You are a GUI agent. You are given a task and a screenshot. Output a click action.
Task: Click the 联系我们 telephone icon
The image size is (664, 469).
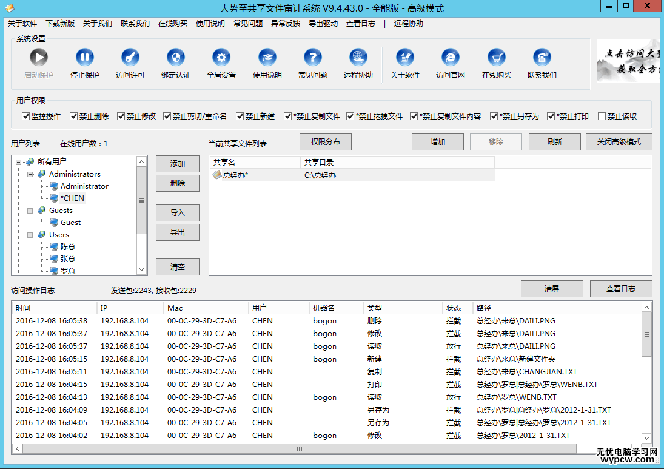(542, 58)
